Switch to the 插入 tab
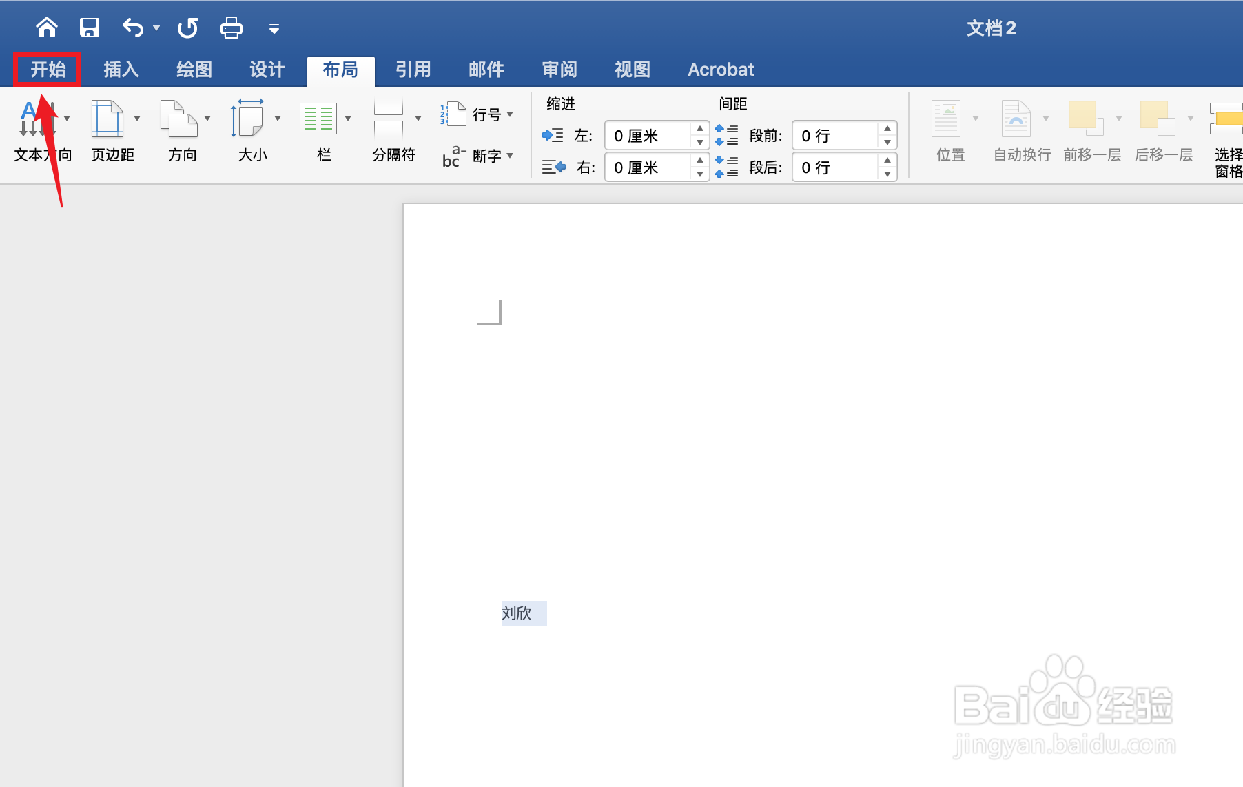Screen dimensions: 1243x787 click(121, 70)
